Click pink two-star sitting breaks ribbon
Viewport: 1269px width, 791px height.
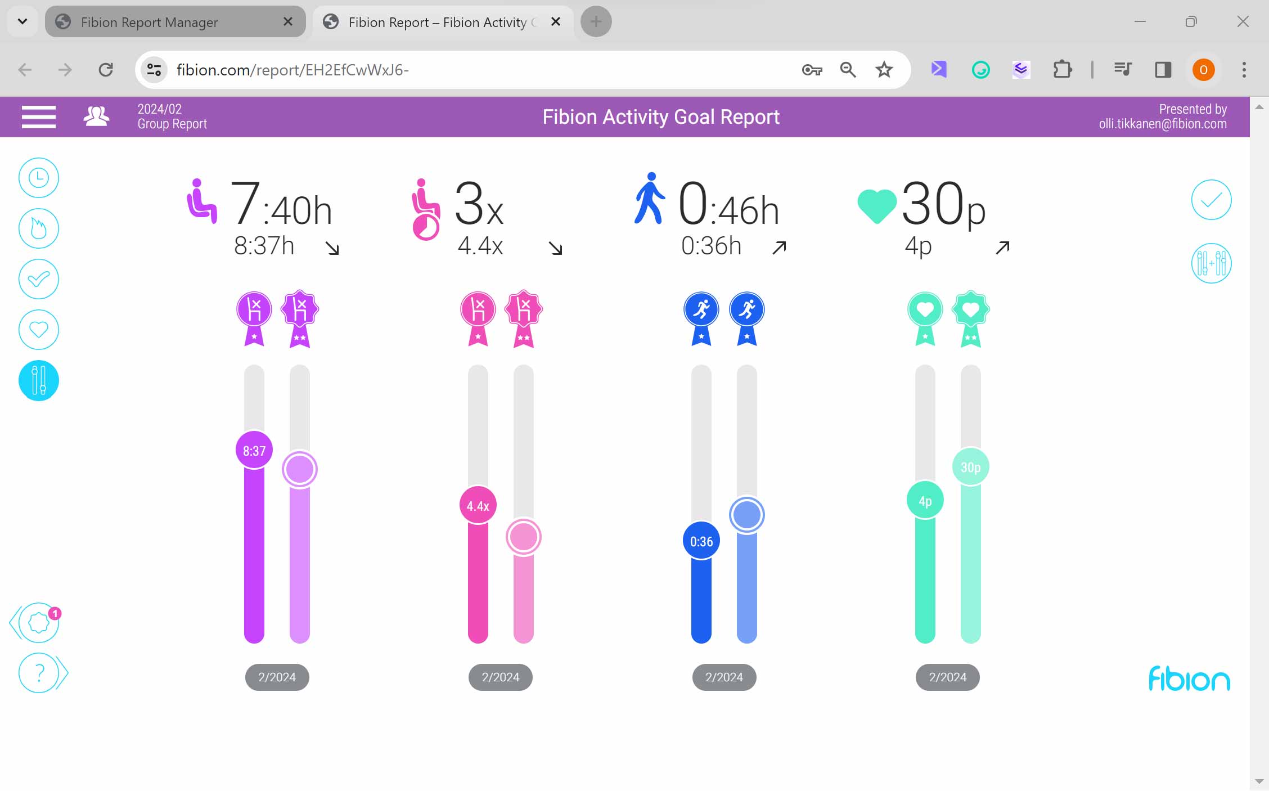click(524, 318)
